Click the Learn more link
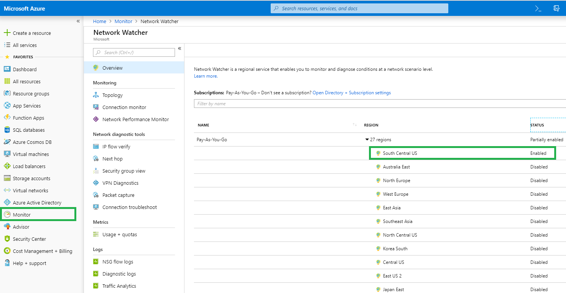The image size is (566, 293). tap(206, 76)
